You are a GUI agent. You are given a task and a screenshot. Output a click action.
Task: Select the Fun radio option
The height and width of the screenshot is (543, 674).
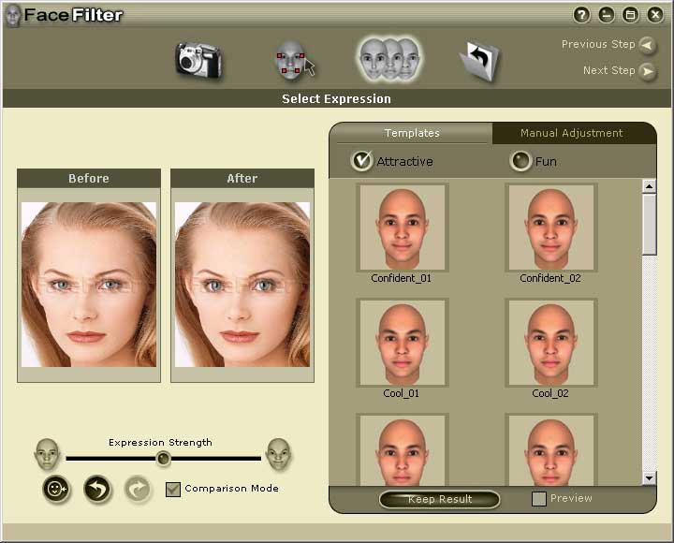[x=520, y=161]
